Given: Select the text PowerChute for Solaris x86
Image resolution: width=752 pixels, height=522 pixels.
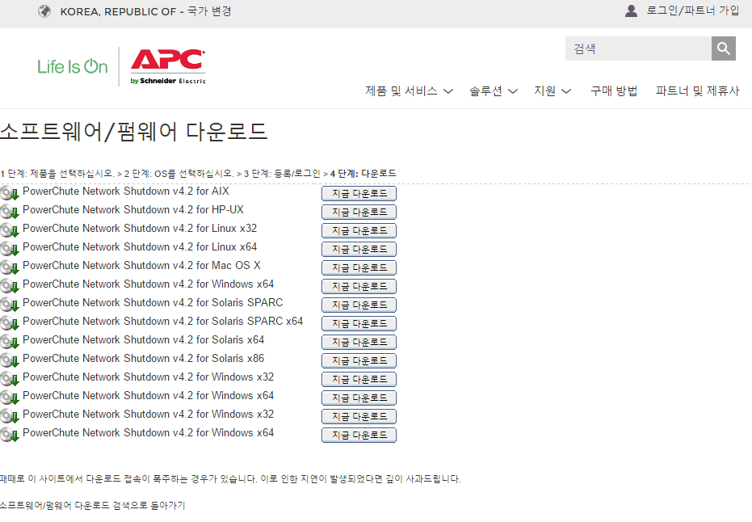Looking at the screenshot, I should 144,359.
